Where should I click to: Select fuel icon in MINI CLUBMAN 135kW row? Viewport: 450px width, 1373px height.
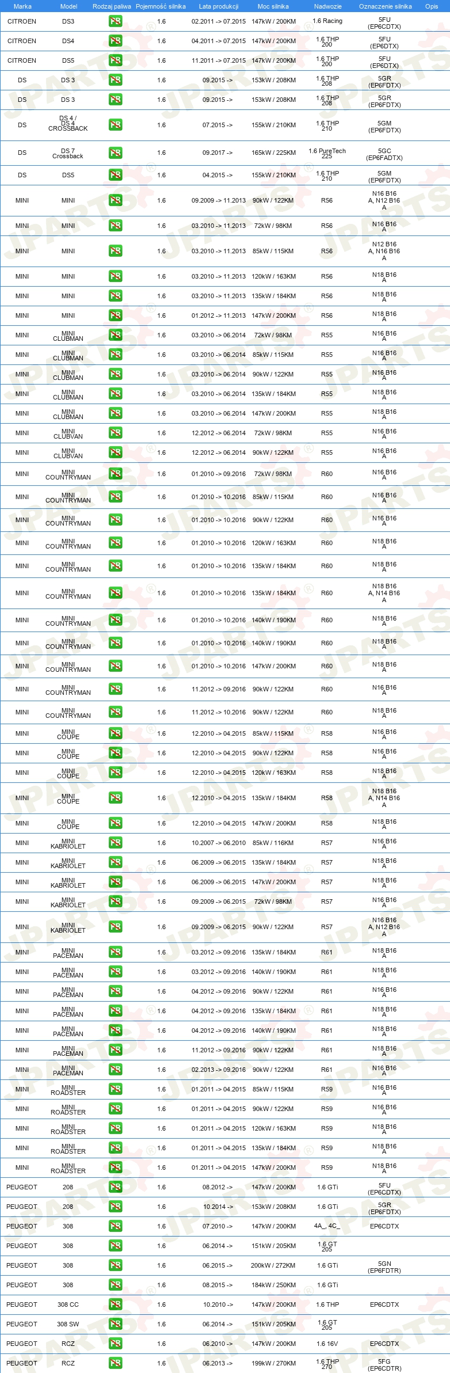click(115, 394)
